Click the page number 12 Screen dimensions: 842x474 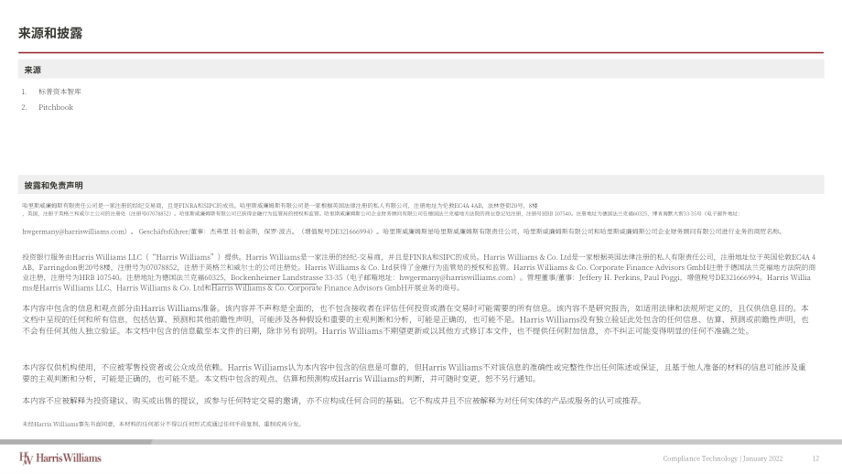point(815,458)
